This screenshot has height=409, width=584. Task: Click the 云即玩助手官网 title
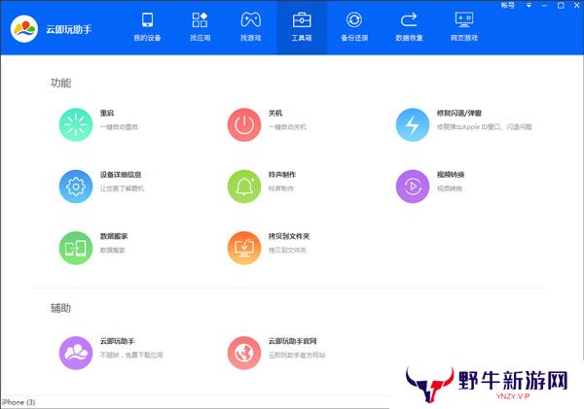point(292,341)
